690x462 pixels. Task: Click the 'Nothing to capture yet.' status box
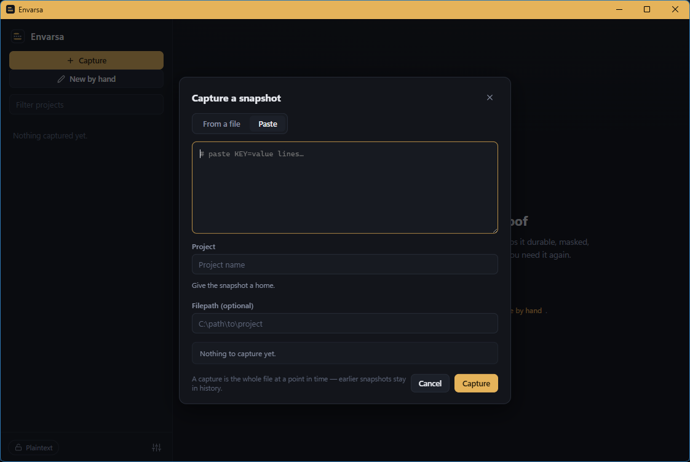click(x=344, y=353)
